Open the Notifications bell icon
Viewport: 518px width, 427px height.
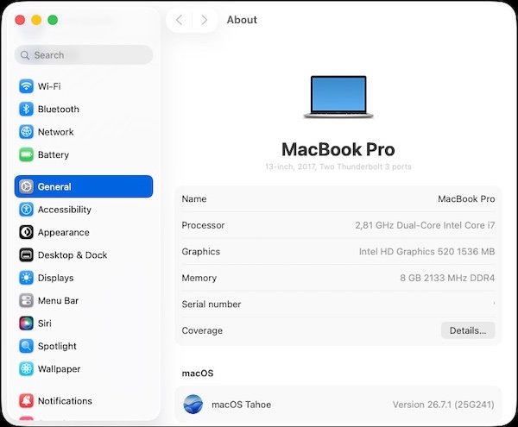point(26,401)
